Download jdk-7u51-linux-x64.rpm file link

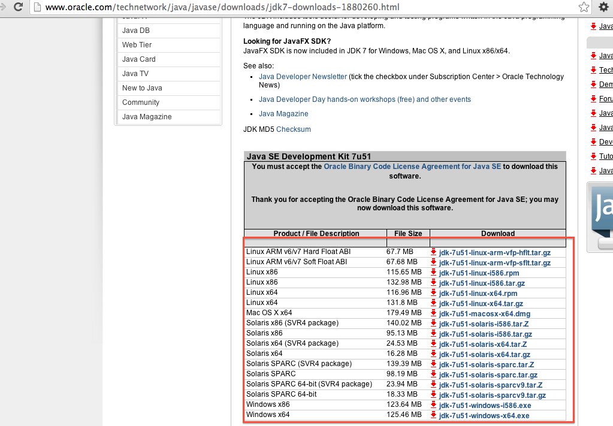478,294
